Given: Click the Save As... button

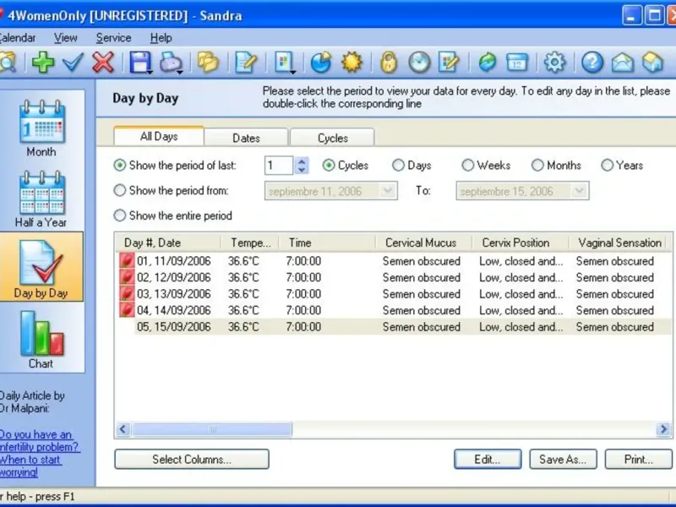Looking at the screenshot, I should [x=563, y=459].
